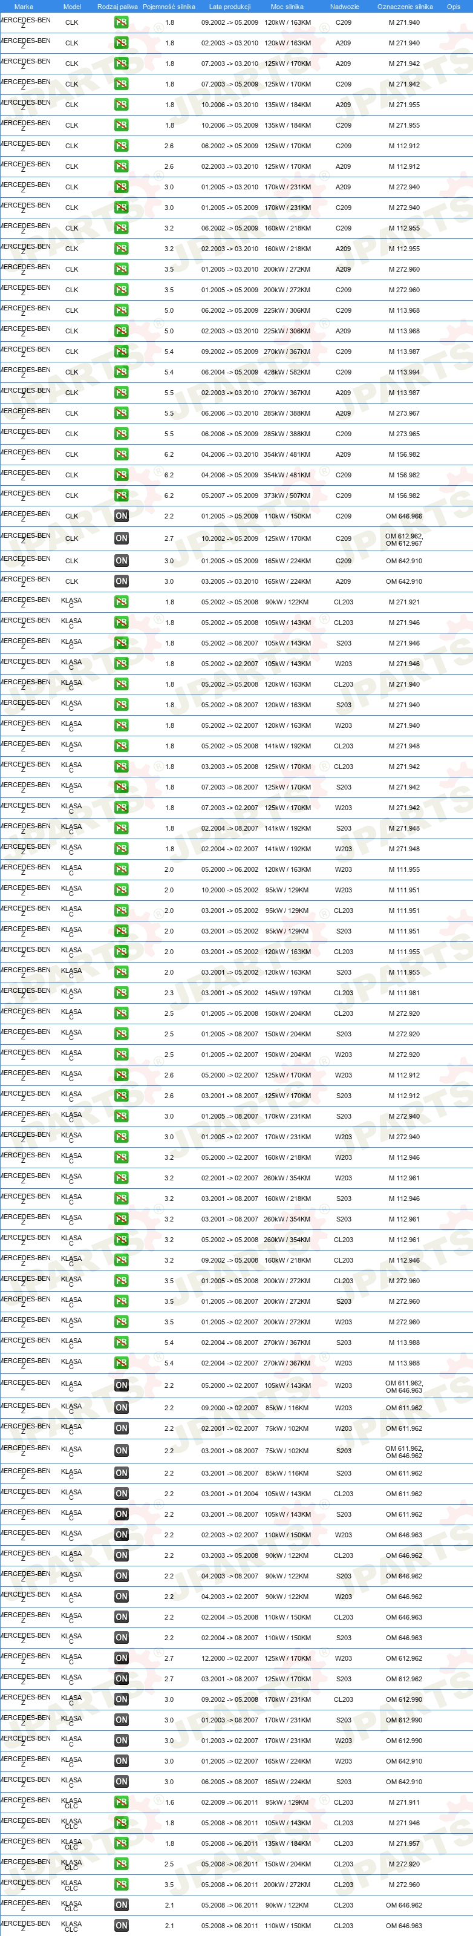Image resolution: width=473 pixels, height=1936 pixels.
Task: Click the production dates 05.2000 -> 06.2002
Action: (230, 869)
